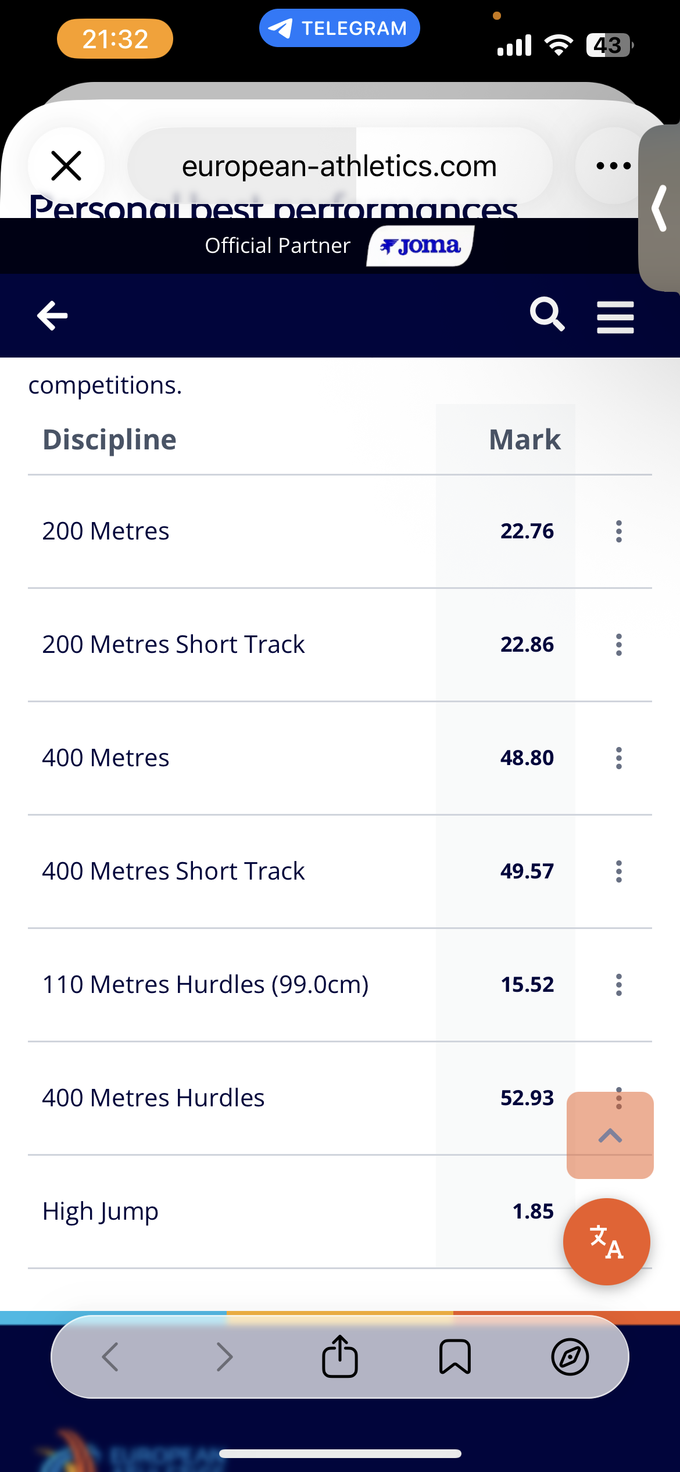Tap the orange translate floating button
This screenshot has width=680, height=1472.
coord(606,1241)
